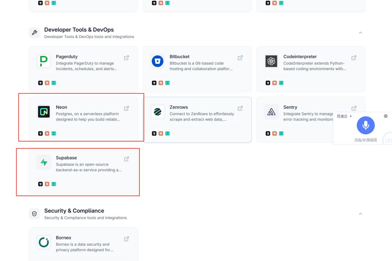Viewport: 392px width, 261px height.
Task: Open the Pagerduty card title
Action: [67, 57]
